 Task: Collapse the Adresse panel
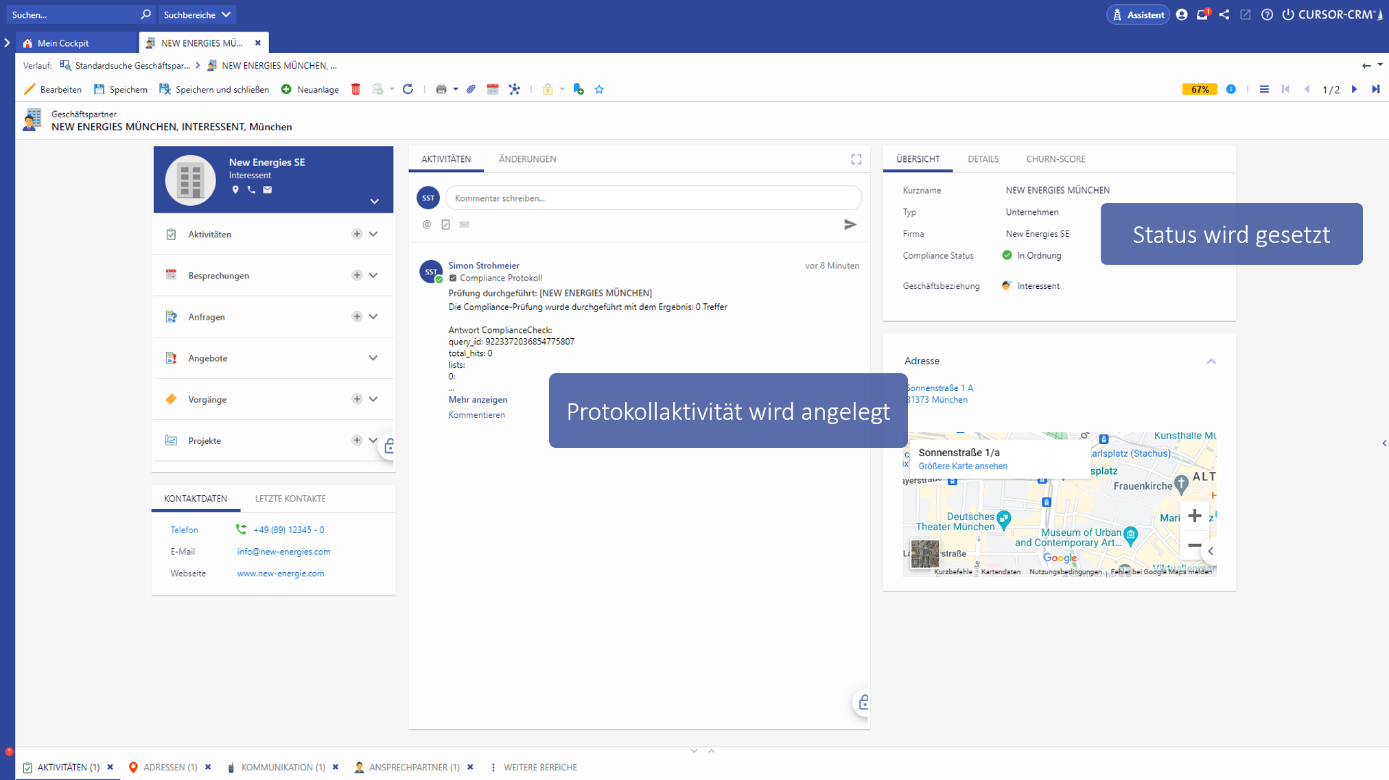1211,362
